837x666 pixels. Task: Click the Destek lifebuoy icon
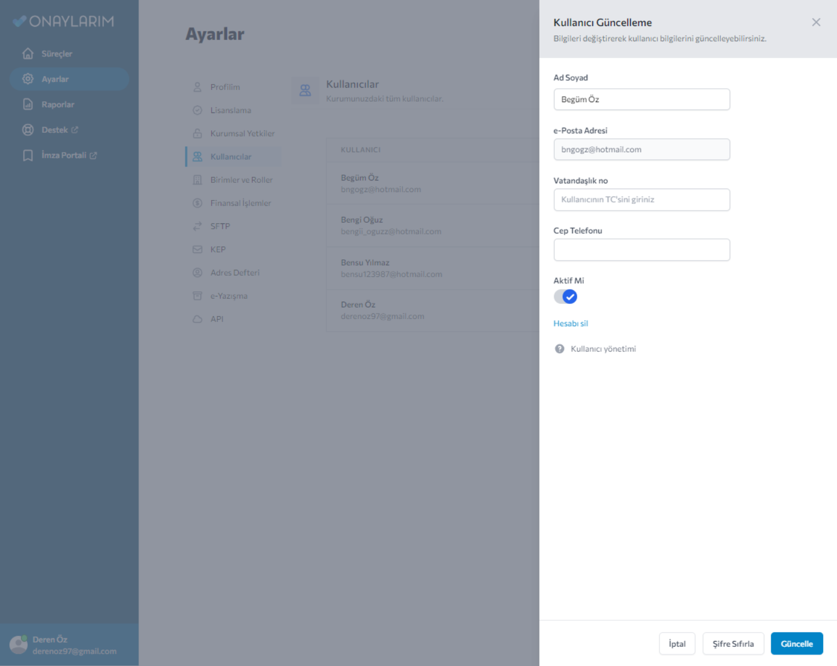(28, 130)
